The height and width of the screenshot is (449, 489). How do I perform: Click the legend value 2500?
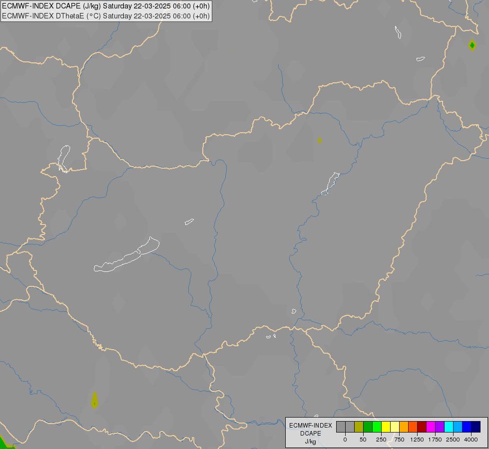point(453,440)
